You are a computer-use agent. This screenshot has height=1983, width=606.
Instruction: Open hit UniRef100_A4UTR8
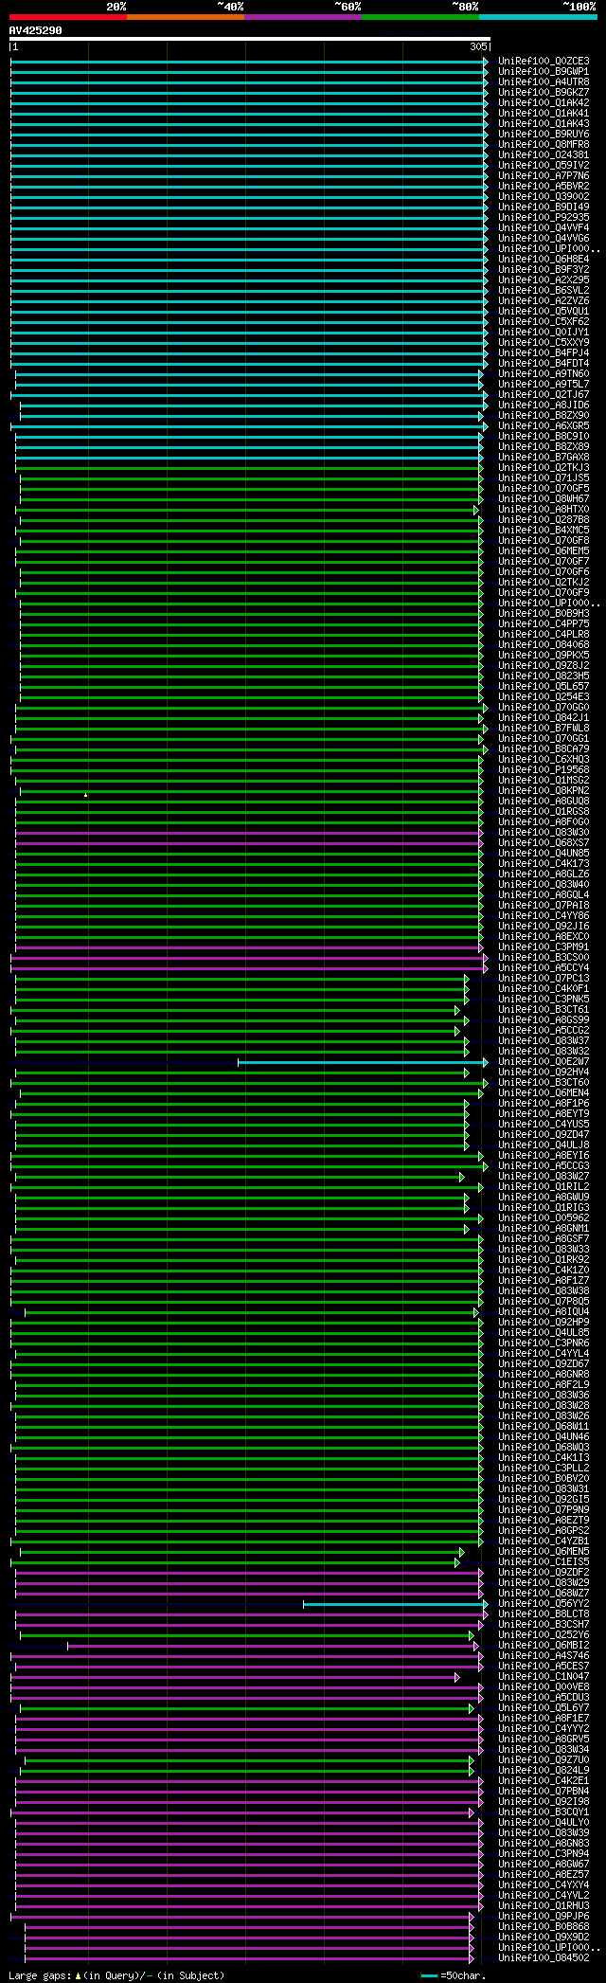[x=544, y=82]
